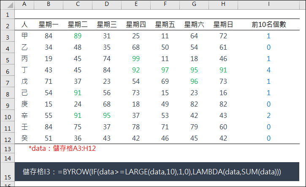Click green value 95 in row 辛

107,115
